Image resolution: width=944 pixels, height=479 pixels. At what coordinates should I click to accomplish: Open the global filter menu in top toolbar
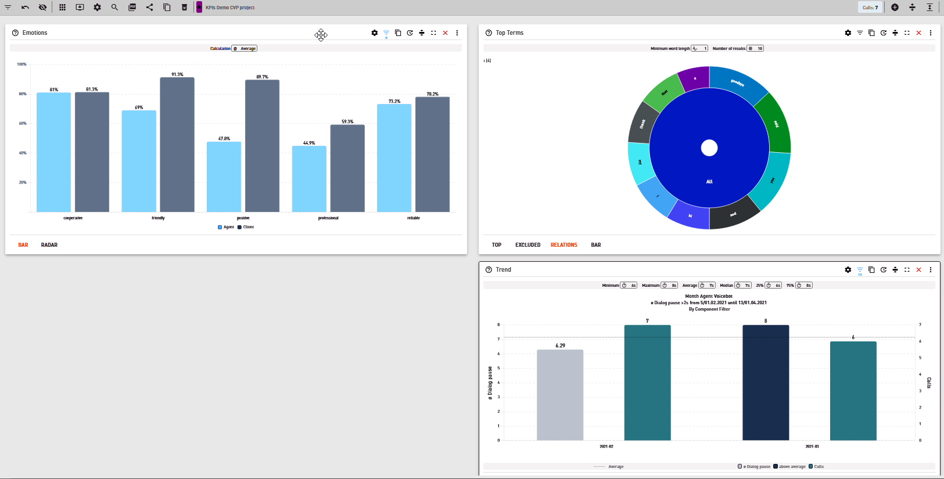(x=8, y=8)
